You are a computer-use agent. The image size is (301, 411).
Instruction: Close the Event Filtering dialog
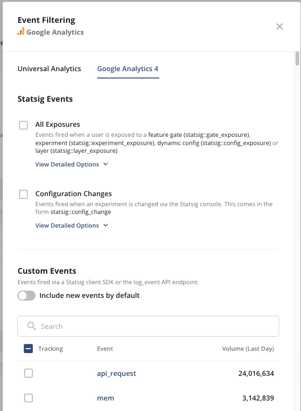280,26
